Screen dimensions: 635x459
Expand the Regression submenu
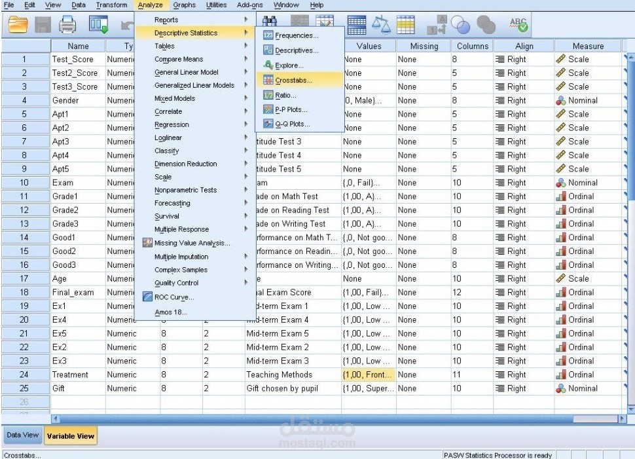click(x=195, y=125)
